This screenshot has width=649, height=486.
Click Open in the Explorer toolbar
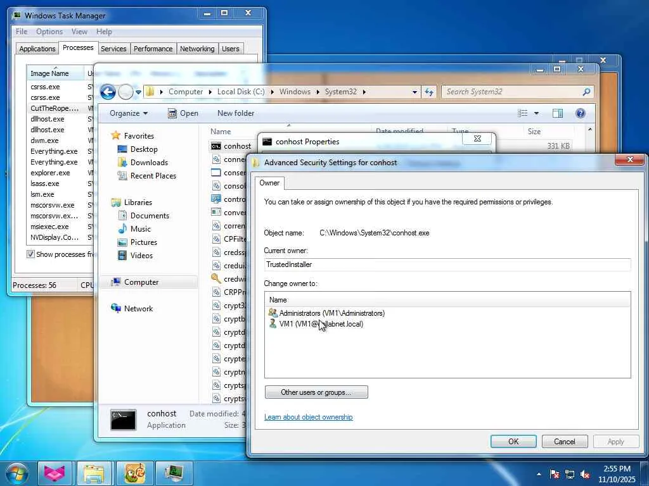183,113
